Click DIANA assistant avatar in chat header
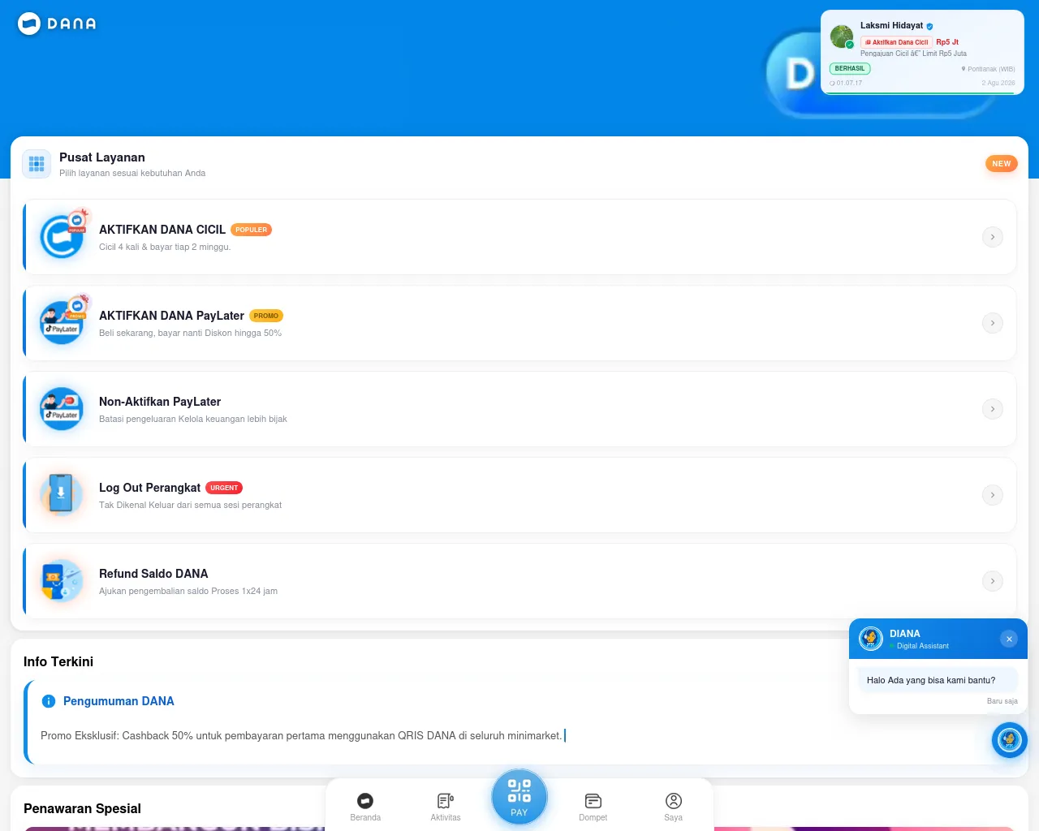This screenshot has width=1039, height=831. coord(871,639)
